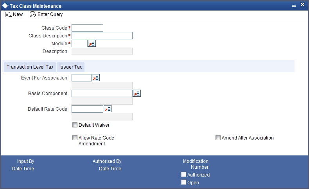Toggle the Open checkbox in footer
Viewport: 309px width, 189px height.
(184, 182)
